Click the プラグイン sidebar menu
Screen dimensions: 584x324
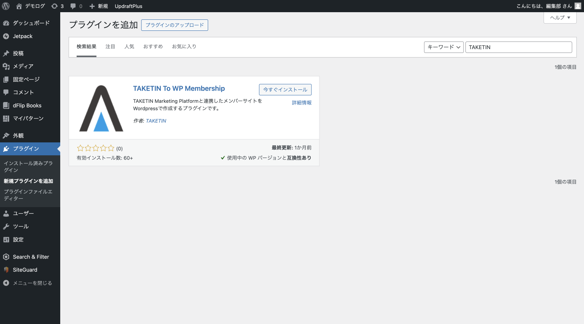tap(30, 148)
